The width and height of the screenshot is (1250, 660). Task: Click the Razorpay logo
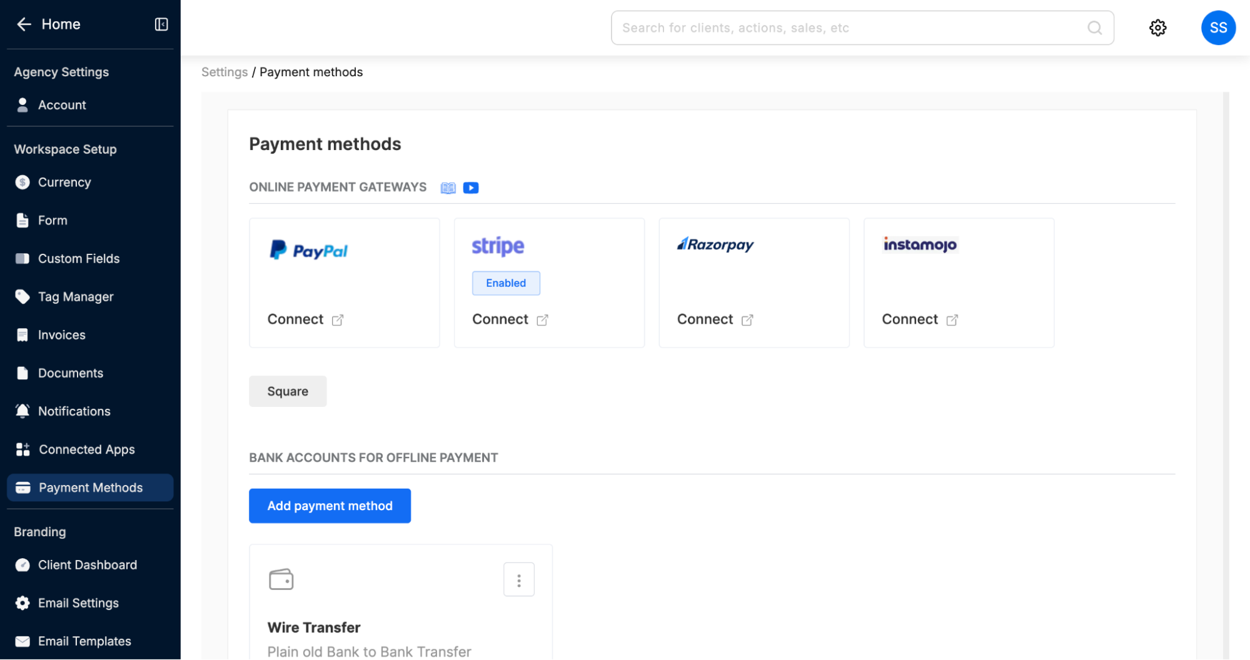(x=715, y=244)
